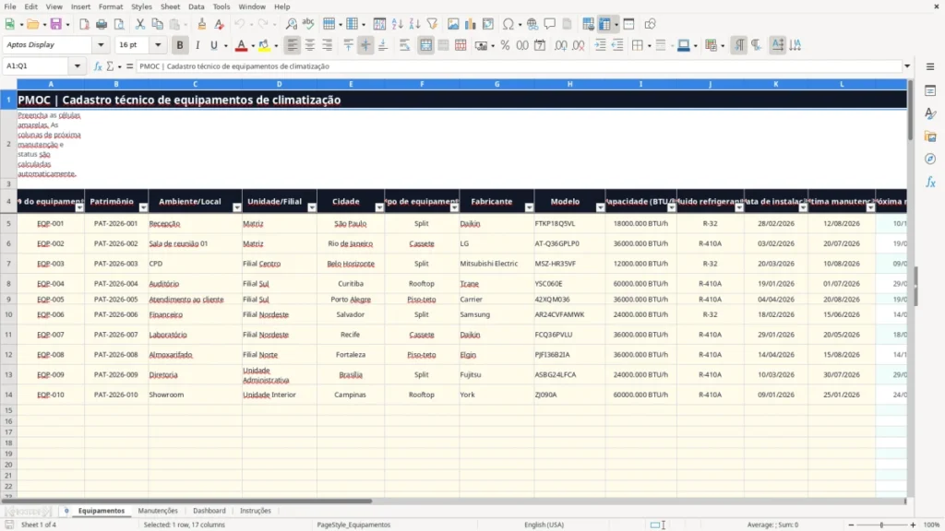
Task: Print the spreadsheet via the printer icon
Action: (x=102, y=24)
